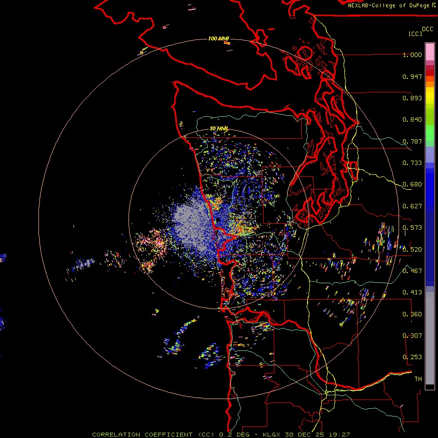Click the DCC product label
This screenshot has height=438, width=438.
[x=427, y=29]
